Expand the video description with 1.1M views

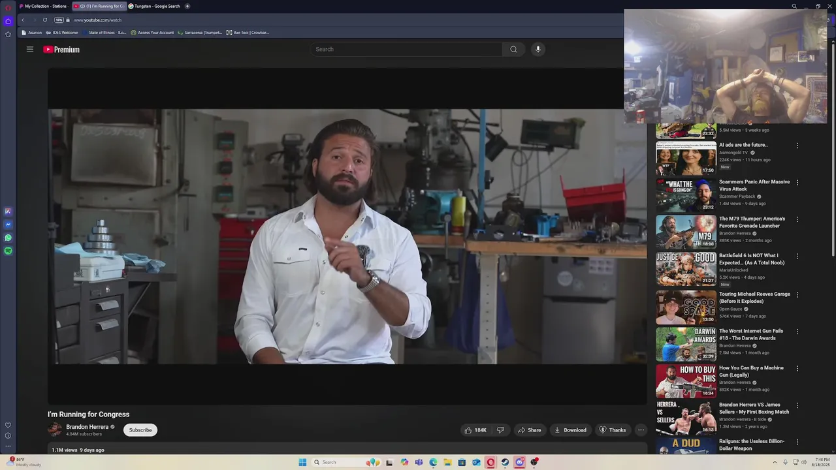click(x=347, y=450)
